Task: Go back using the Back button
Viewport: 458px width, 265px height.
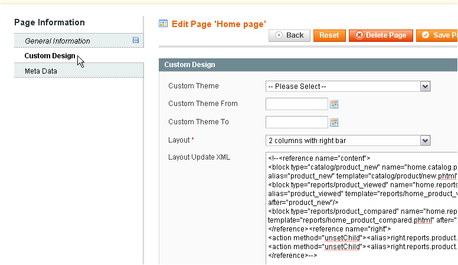Action: (x=289, y=35)
